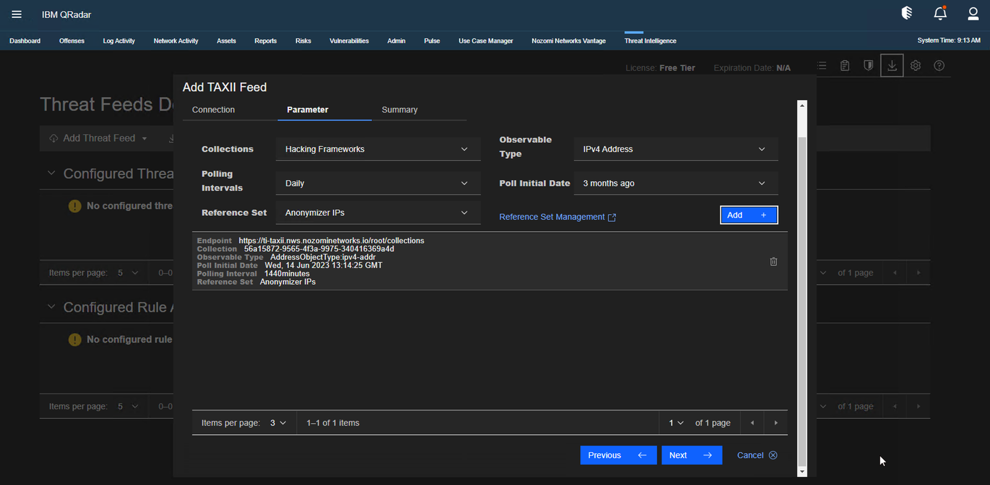This screenshot has width=990, height=485.
Task: Open the Admin tab
Action: [x=397, y=41]
